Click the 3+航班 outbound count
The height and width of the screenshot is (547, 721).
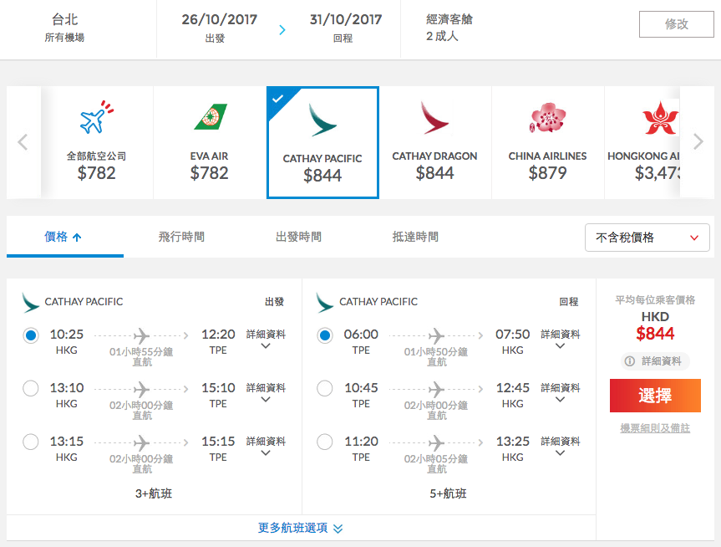(x=154, y=493)
